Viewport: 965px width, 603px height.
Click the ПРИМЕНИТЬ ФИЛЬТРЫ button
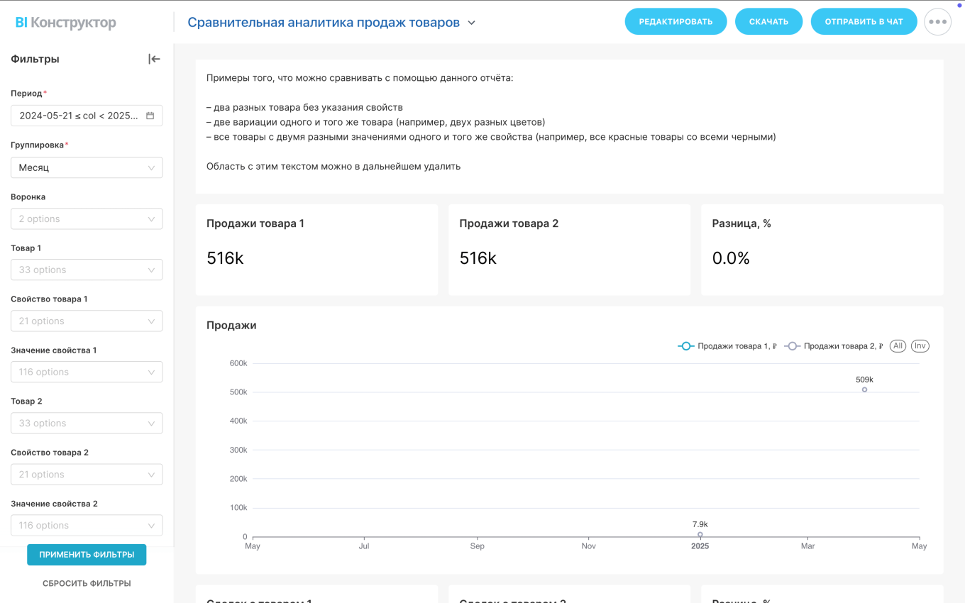[x=87, y=555]
